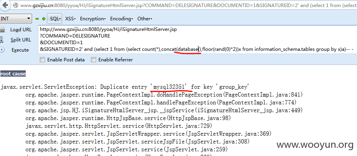This screenshot has height=156, width=357.
Task: Enable the Post data checkbox
Action: (42, 60)
